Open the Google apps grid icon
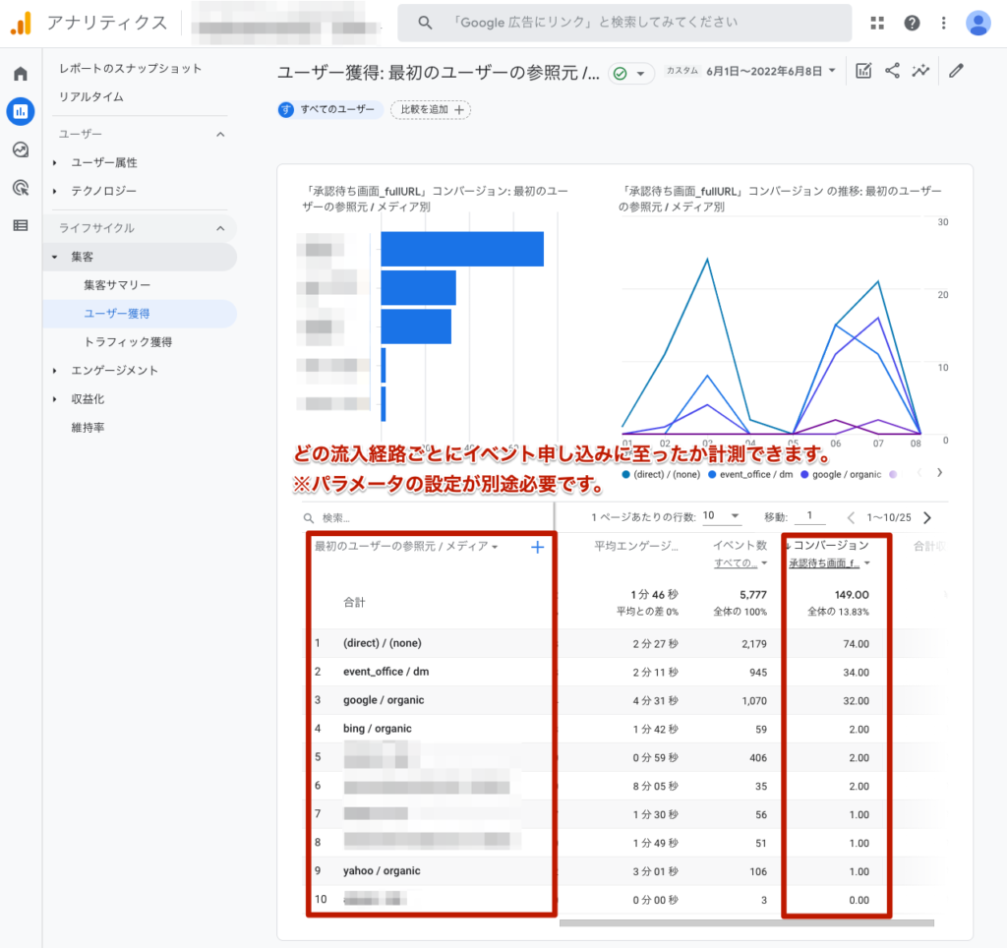 (x=877, y=24)
